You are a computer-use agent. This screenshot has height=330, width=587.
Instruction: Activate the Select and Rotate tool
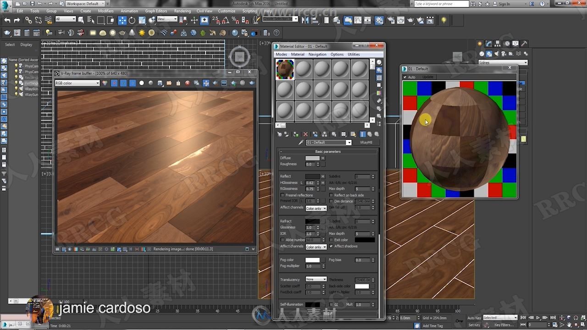click(x=132, y=20)
